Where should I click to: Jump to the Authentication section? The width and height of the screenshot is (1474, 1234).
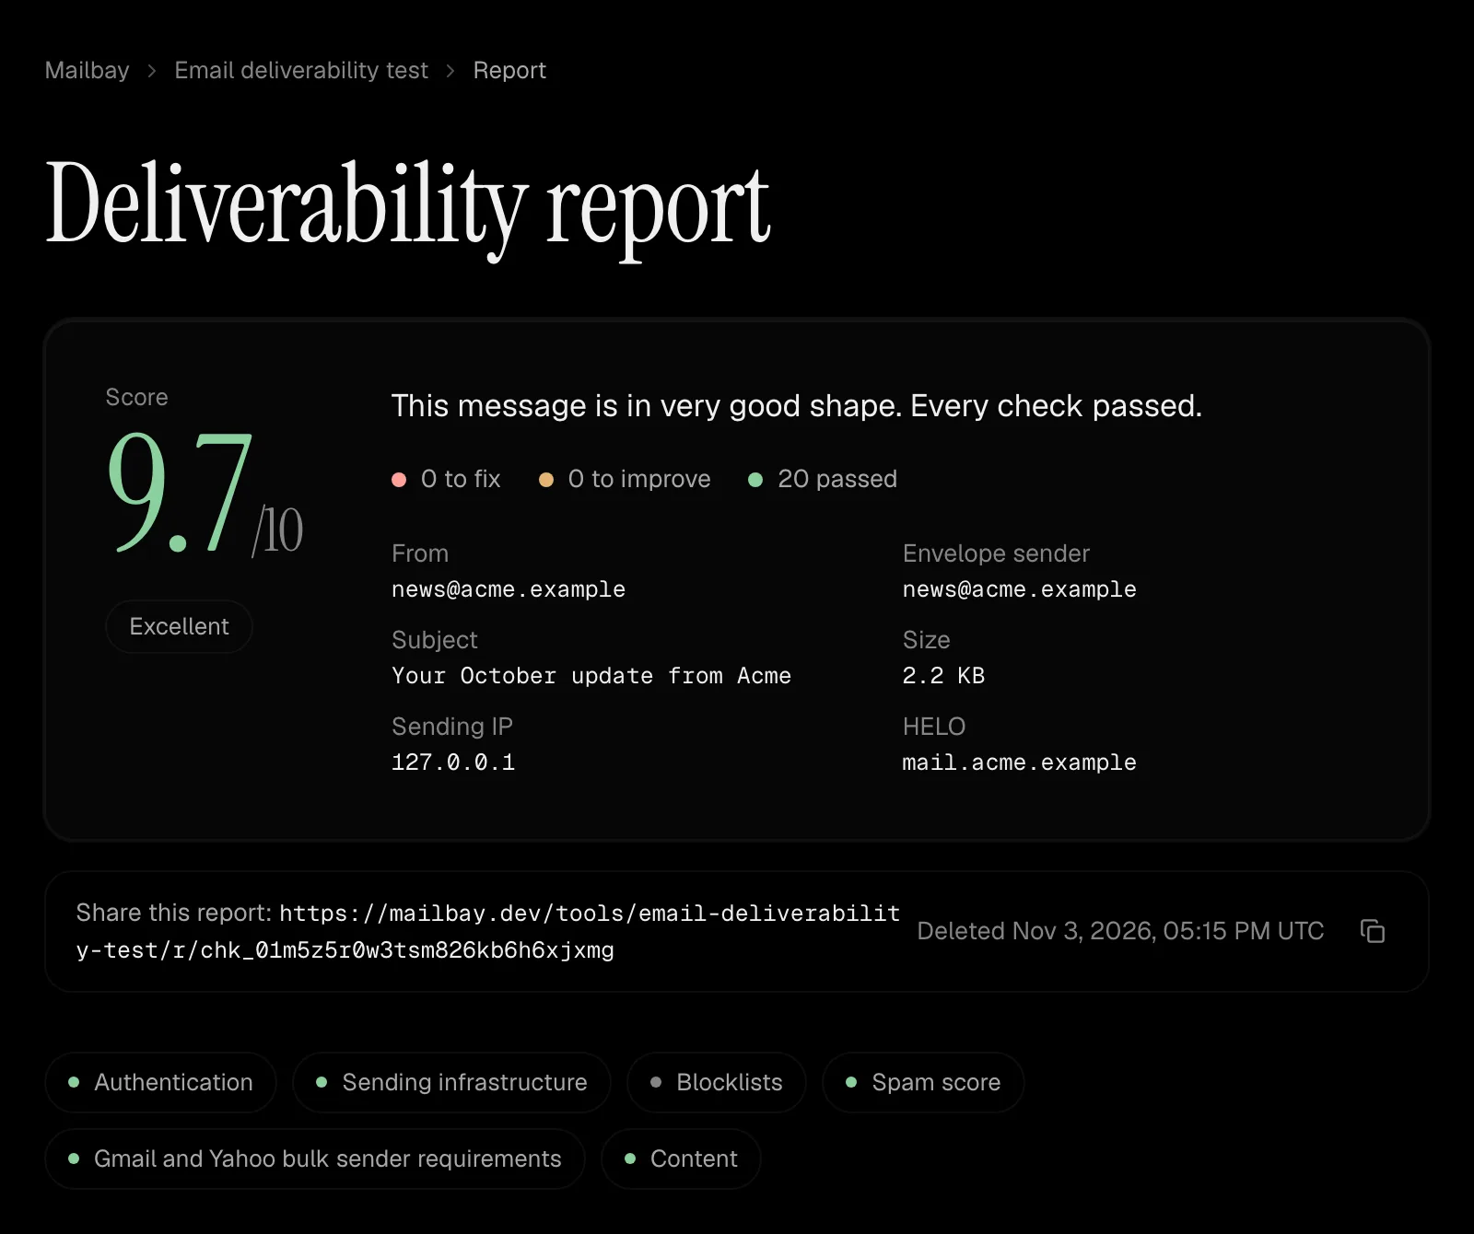[x=160, y=1082]
